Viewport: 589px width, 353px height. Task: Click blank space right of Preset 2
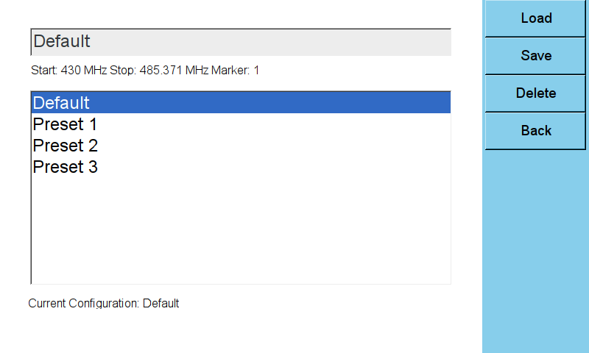tap(274, 146)
